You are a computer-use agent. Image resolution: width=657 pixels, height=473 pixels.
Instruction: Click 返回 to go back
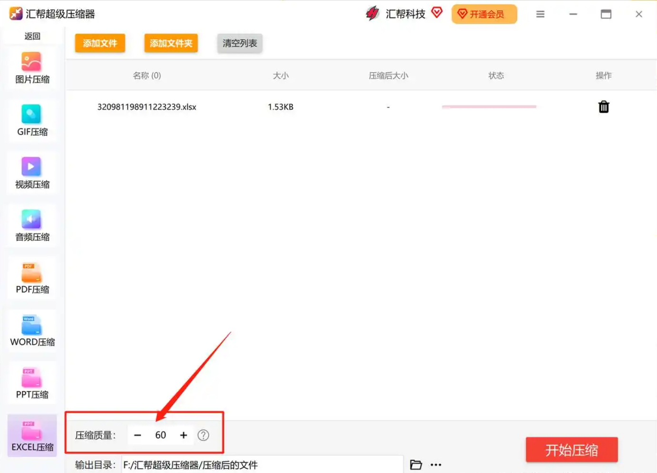pos(32,36)
